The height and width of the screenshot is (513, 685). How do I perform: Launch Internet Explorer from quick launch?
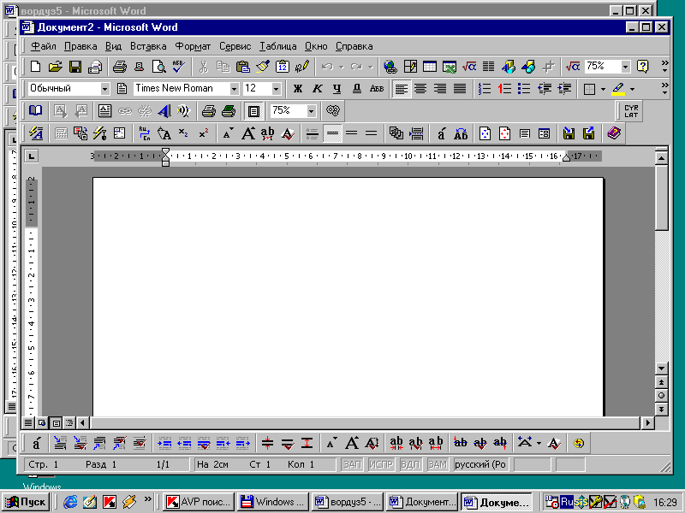(x=70, y=502)
